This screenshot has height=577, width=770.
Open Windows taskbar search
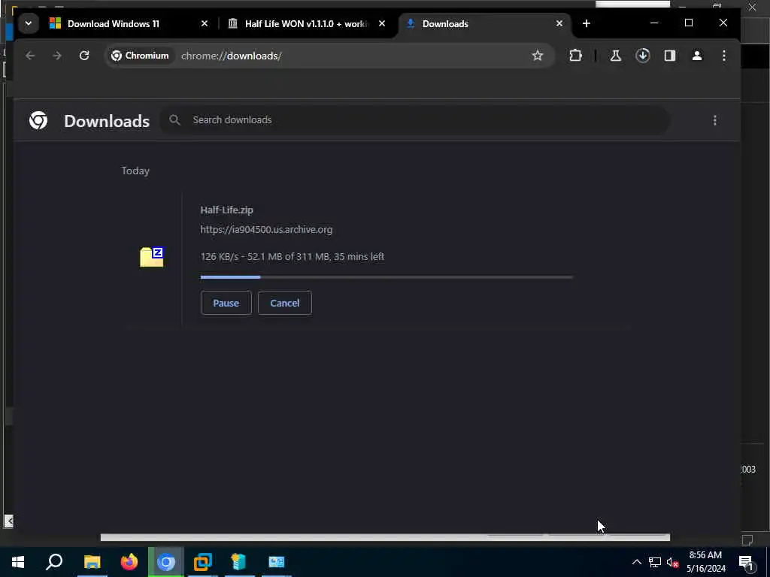tap(54, 562)
